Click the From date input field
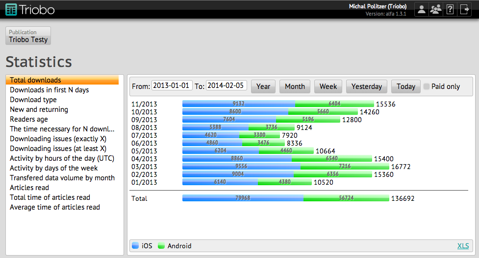This screenshot has width=479, height=258. (172, 86)
